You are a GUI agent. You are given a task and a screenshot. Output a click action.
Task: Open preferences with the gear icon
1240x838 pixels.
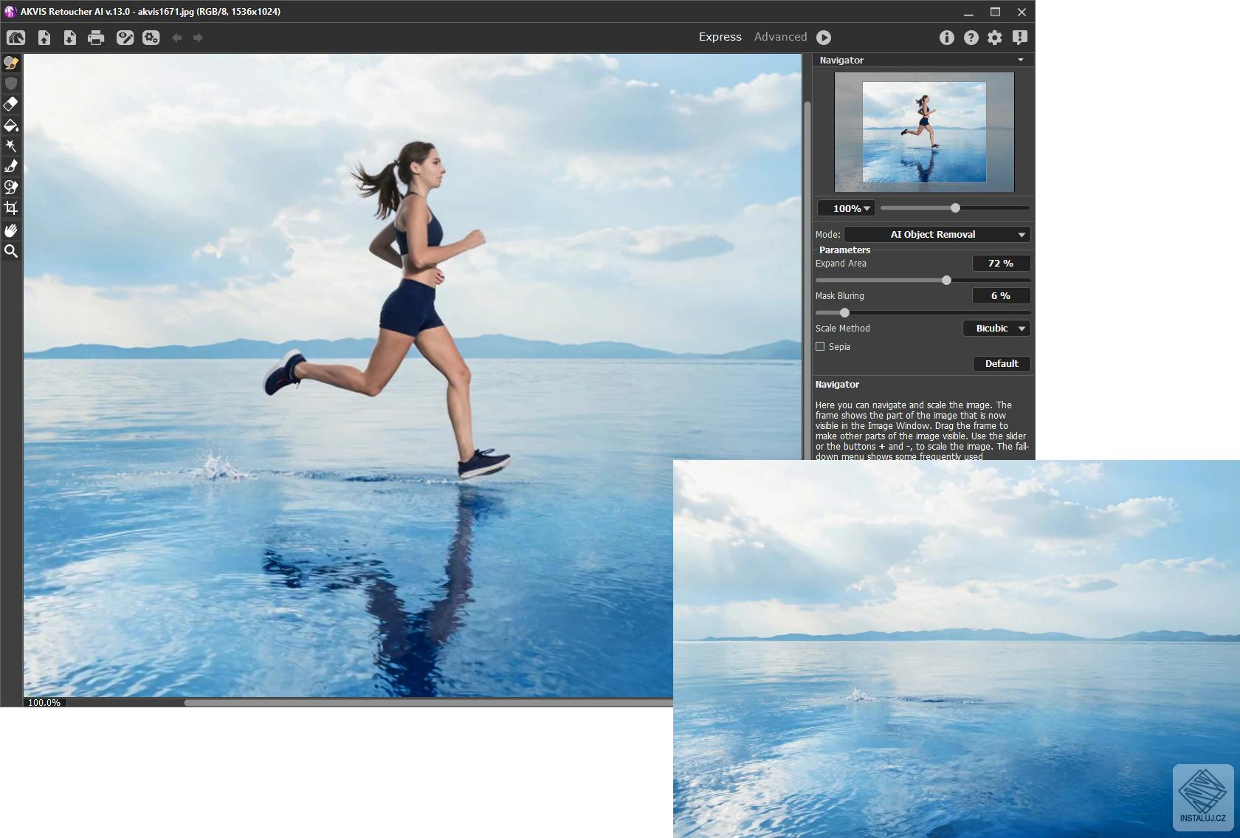(995, 38)
